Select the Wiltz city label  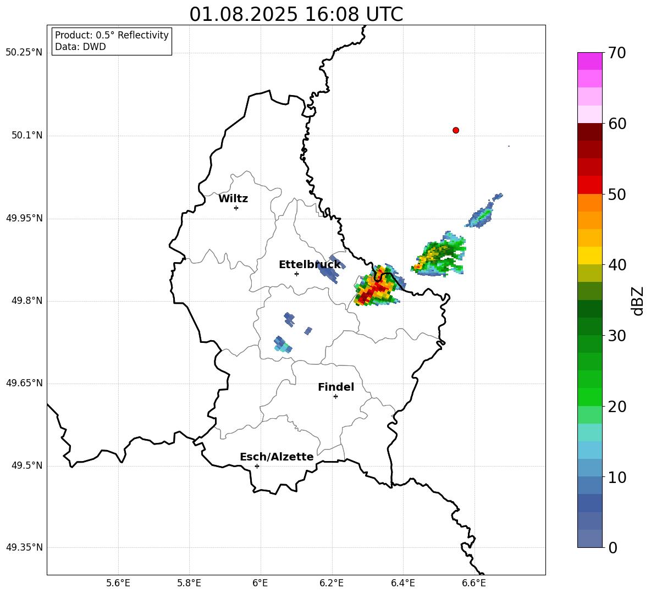click(x=233, y=199)
